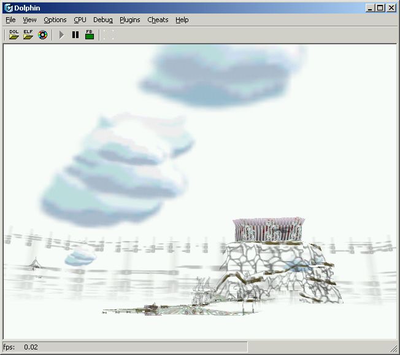
Task: Open the File menu
Action: [10, 20]
